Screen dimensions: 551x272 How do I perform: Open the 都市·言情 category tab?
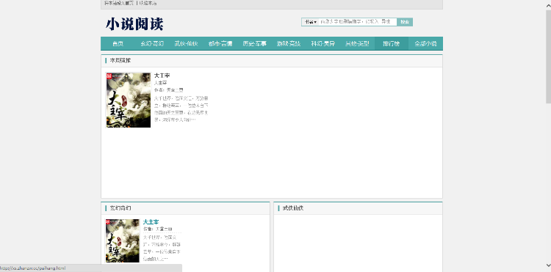pos(220,44)
